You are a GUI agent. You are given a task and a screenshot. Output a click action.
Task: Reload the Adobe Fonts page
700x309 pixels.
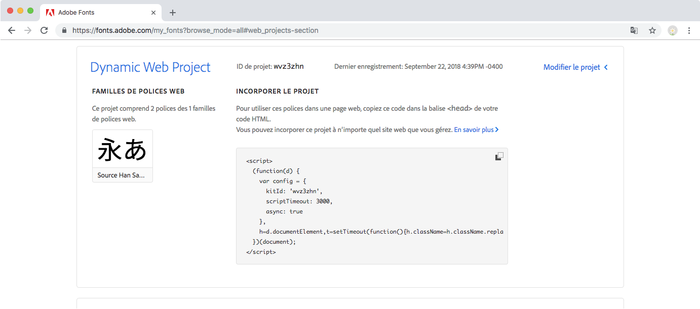coord(44,30)
